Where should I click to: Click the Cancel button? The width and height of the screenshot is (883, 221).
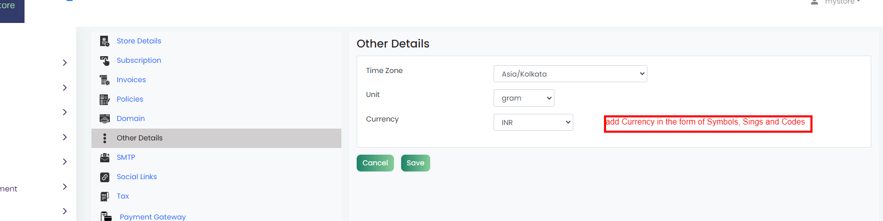coord(375,163)
